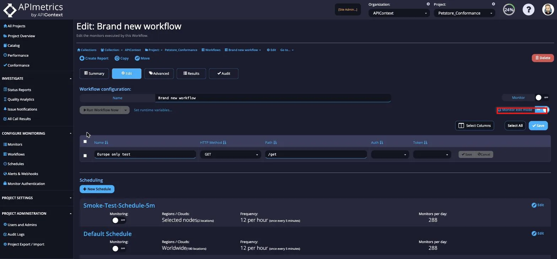Sort by Token column icon
This screenshot has width=557, height=259.
(x=426, y=142)
